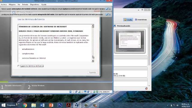Click the volume icon in system tray
Screen dimensions: 192x108
tap(177, 105)
